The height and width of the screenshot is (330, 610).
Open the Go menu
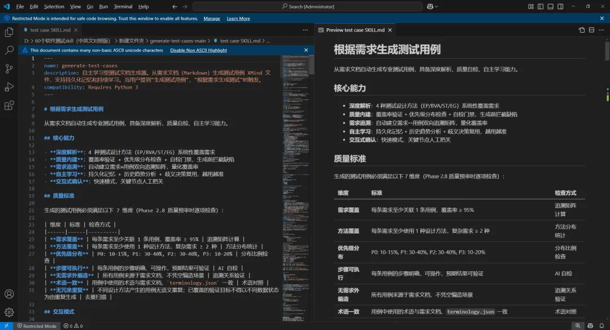[x=90, y=7]
